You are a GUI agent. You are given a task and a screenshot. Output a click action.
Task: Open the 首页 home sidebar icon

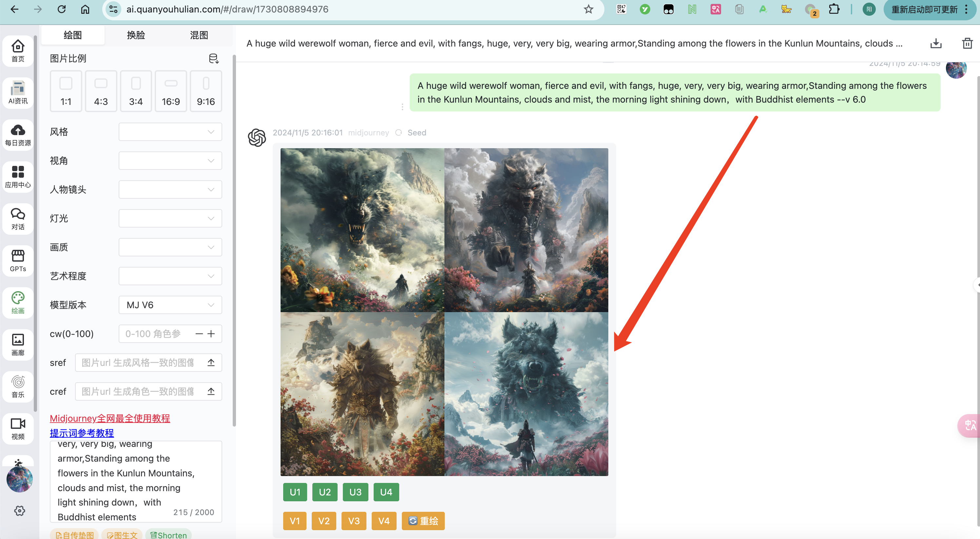[x=18, y=50]
